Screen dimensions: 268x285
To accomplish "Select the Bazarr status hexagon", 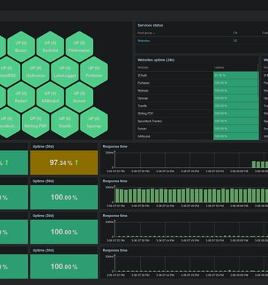I will click(21, 46).
